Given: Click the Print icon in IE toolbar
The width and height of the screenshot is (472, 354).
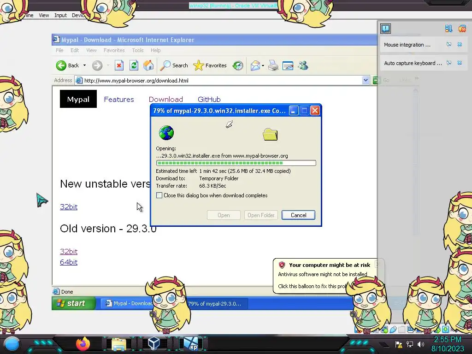Looking at the screenshot, I should [273, 65].
